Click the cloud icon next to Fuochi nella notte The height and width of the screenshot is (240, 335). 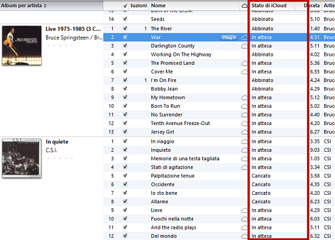tap(243, 219)
